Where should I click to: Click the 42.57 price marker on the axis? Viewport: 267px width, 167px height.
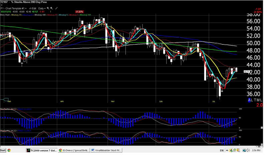[x=247, y=71]
